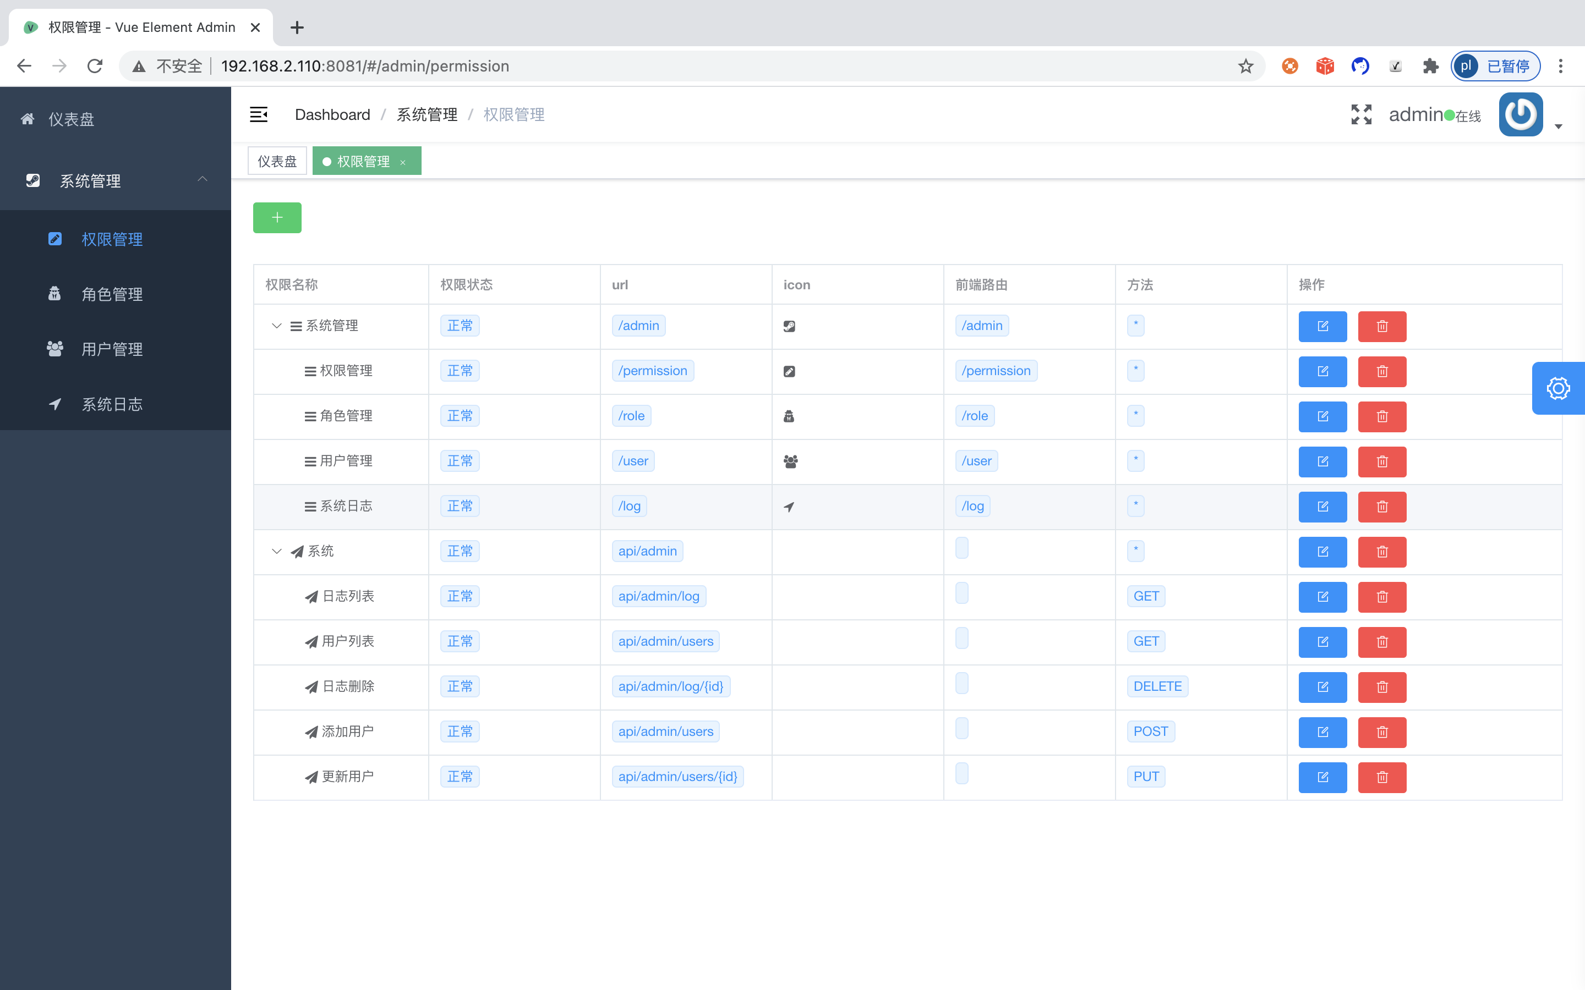
Task: Open 系统日志 in the sidebar menu
Action: [x=112, y=404]
